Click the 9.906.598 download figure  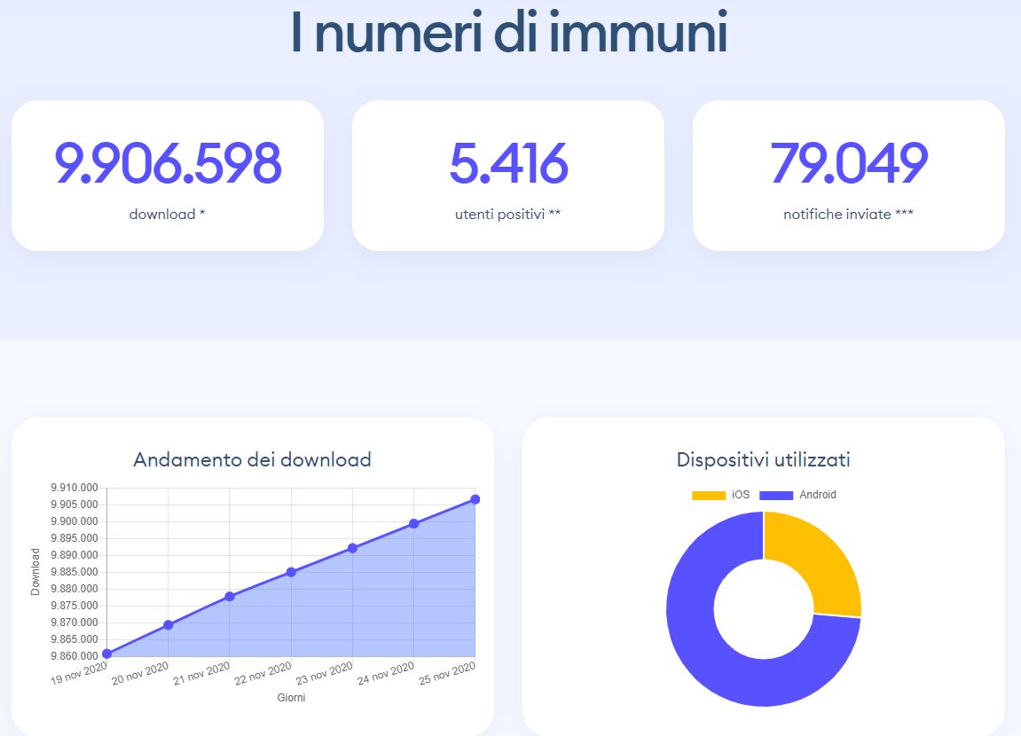tap(168, 164)
